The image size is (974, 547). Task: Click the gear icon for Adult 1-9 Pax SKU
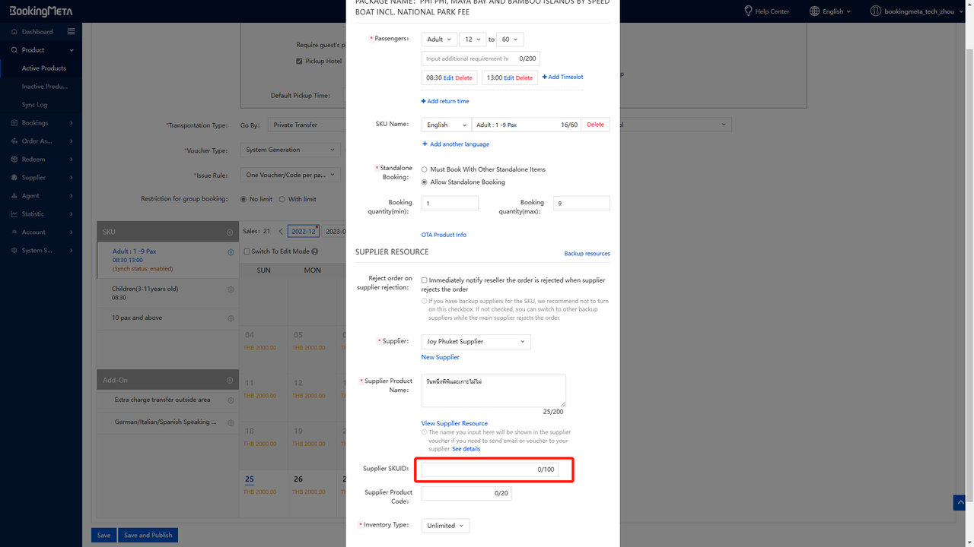coord(231,252)
